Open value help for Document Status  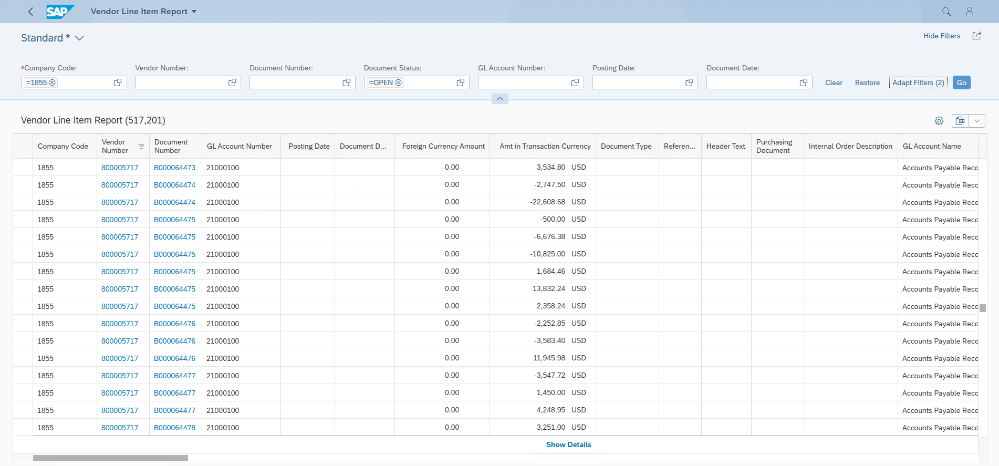461,82
